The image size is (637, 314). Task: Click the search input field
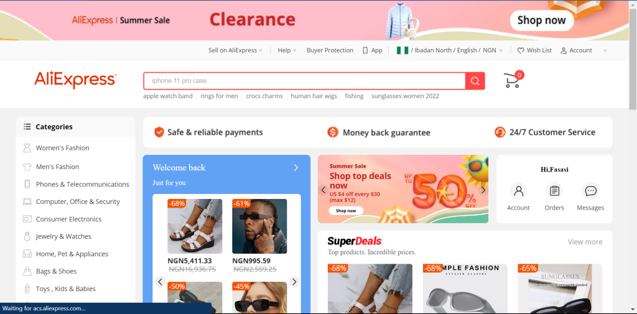(304, 81)
